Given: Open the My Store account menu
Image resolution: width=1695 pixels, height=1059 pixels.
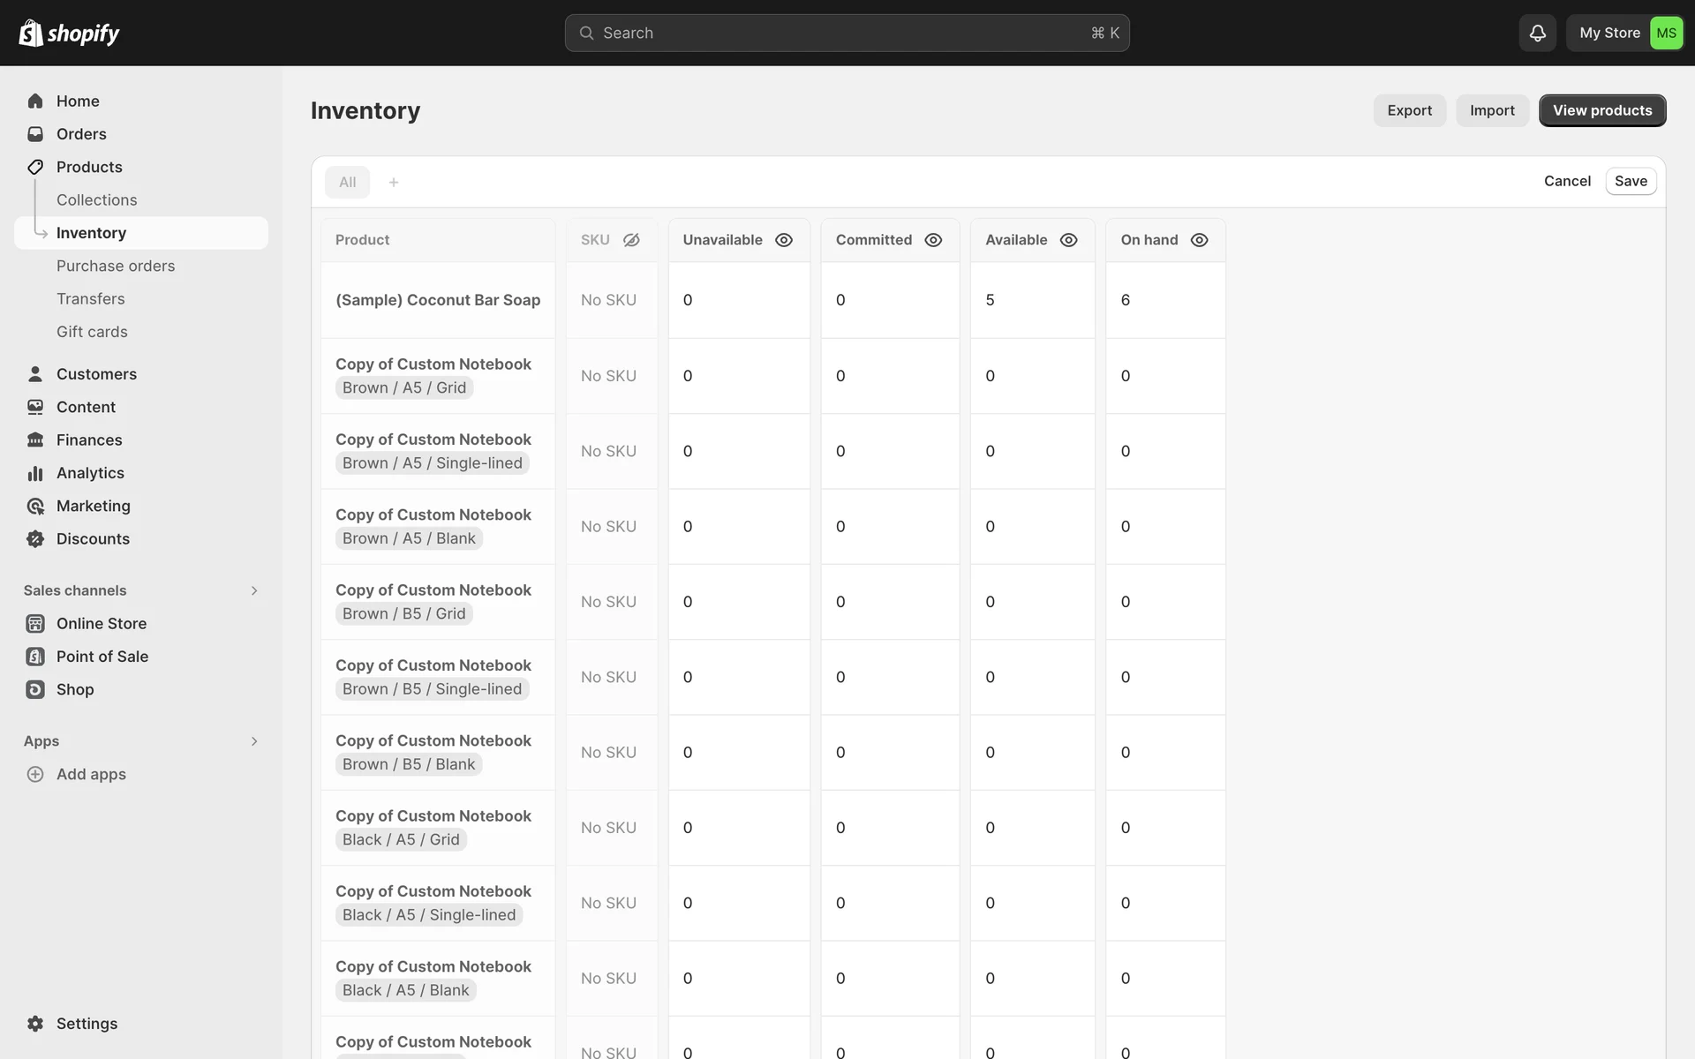Looking at the screenshot, I should tap(1625, 34).
